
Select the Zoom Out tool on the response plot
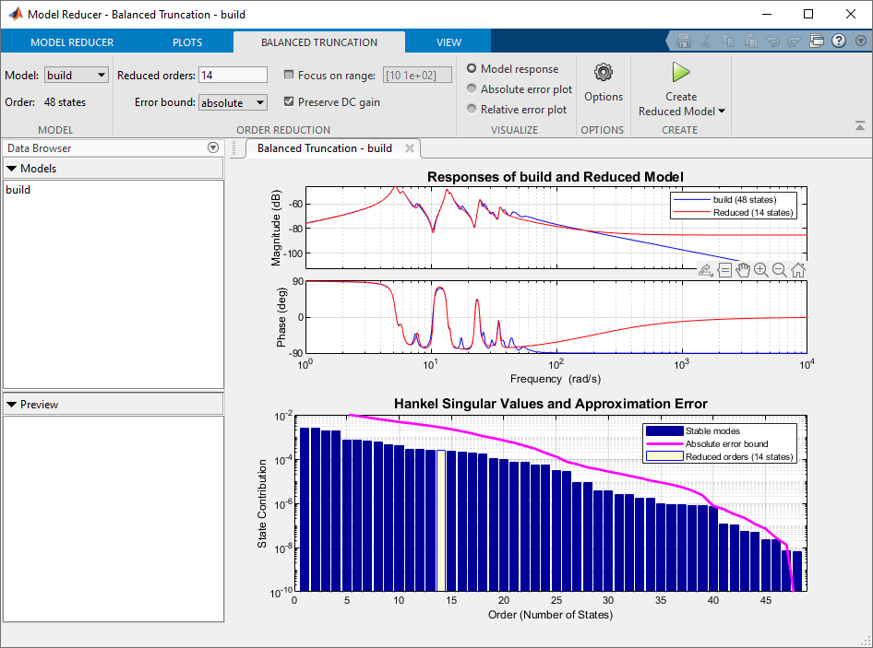click(x=780, y=269)
